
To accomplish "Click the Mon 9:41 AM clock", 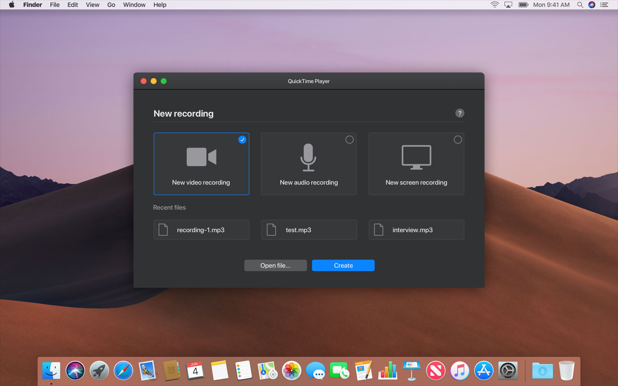I will (551, 5).
